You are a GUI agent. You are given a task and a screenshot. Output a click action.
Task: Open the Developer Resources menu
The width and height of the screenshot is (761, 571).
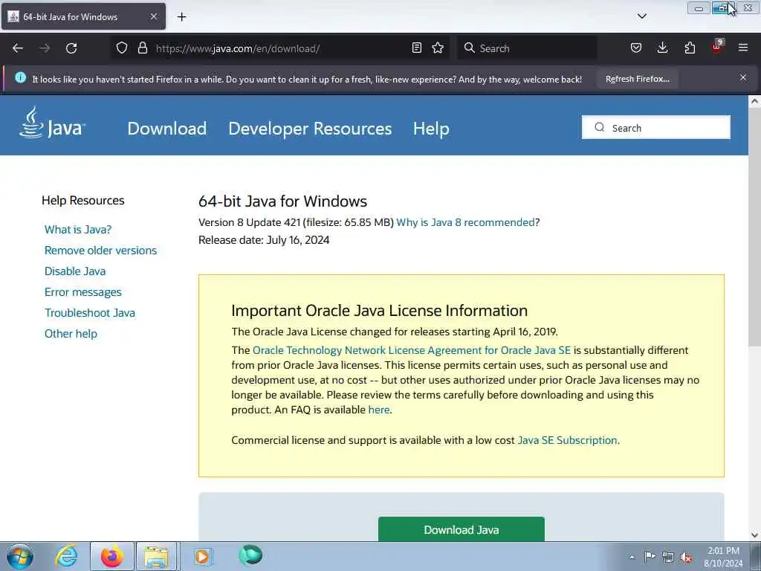pyautogui.click(x=310, y=129)
